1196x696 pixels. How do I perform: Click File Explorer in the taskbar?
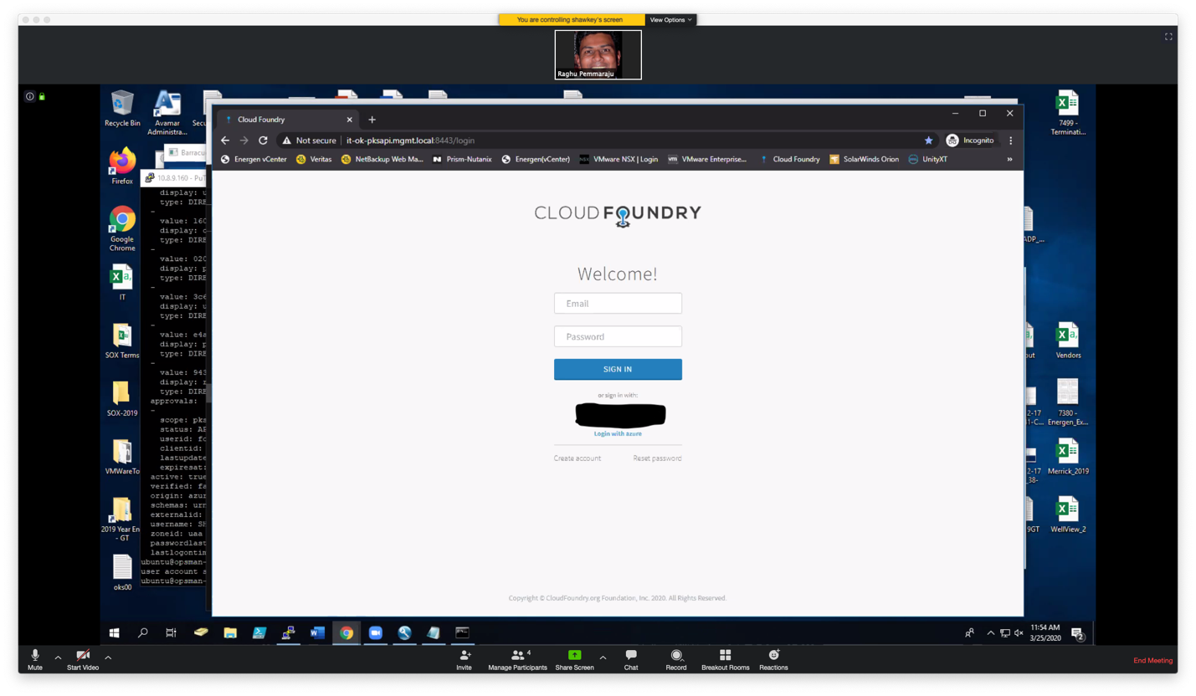(230, 633)
